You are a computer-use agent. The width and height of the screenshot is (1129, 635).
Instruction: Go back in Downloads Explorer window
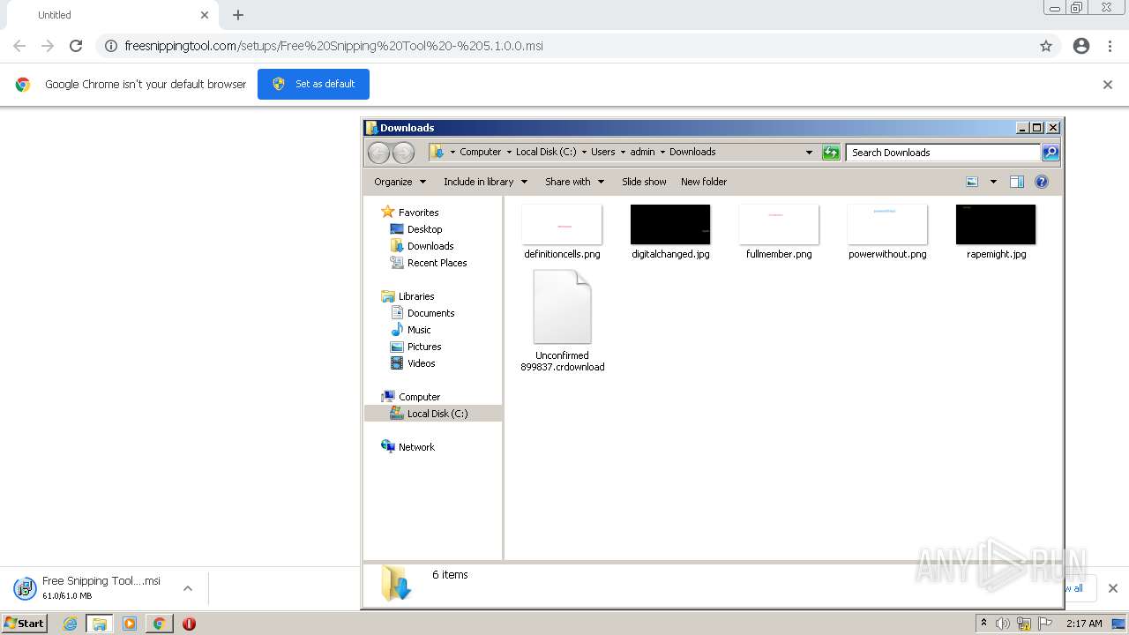click(x=378, y=153)
